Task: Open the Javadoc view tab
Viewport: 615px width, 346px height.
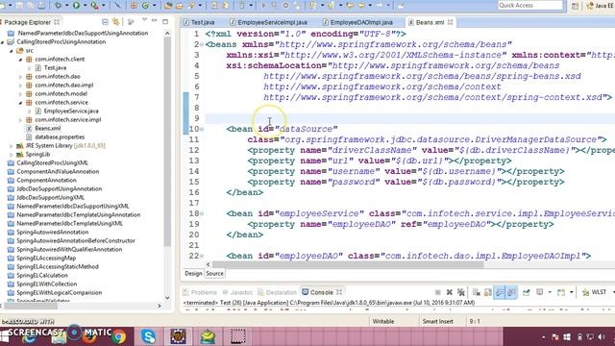Action: (x=237, y=292)
